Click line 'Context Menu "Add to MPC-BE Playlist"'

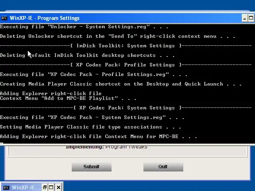coord(68,98)
